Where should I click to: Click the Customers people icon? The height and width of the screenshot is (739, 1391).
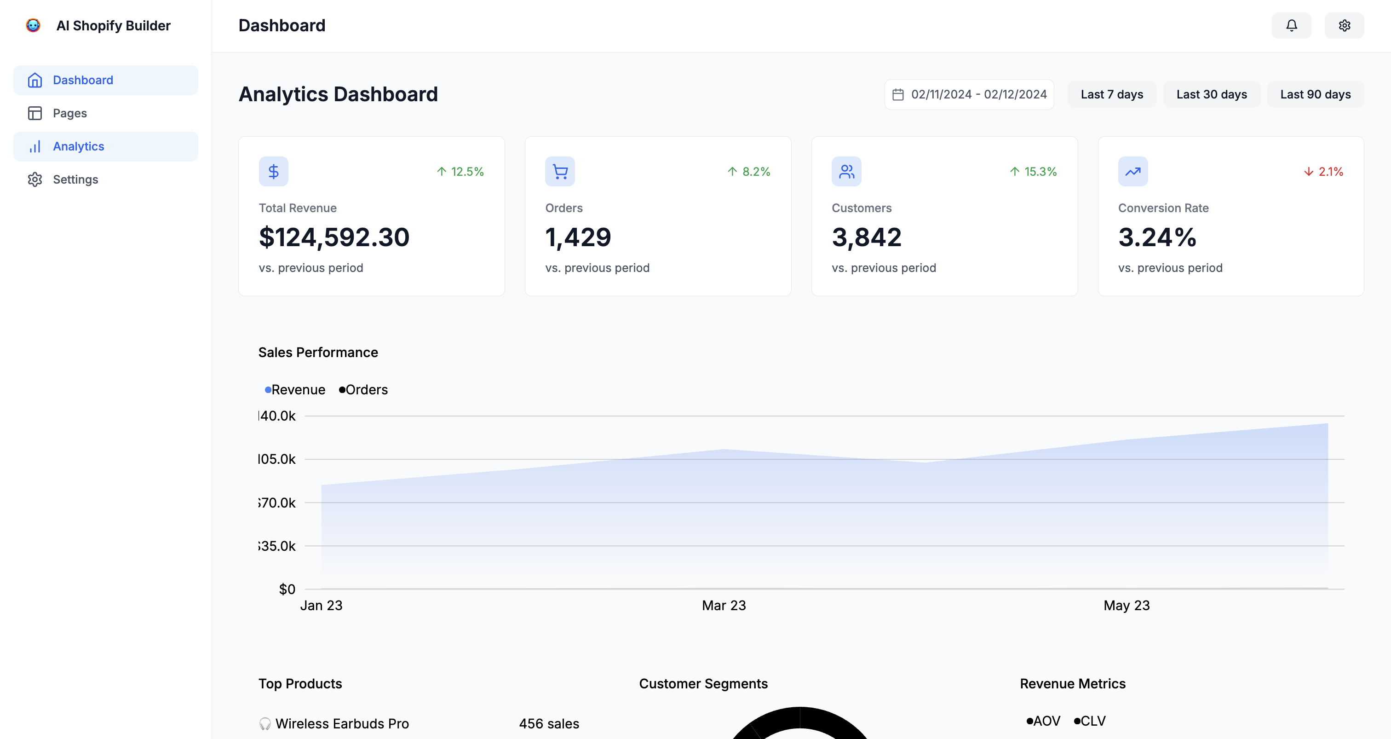[846, 171]
